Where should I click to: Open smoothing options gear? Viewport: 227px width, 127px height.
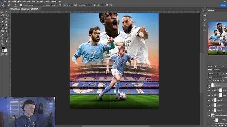(x=94, y=5)
